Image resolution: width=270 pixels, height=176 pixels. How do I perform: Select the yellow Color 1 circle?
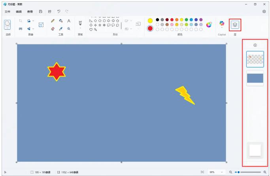point(150,21)
